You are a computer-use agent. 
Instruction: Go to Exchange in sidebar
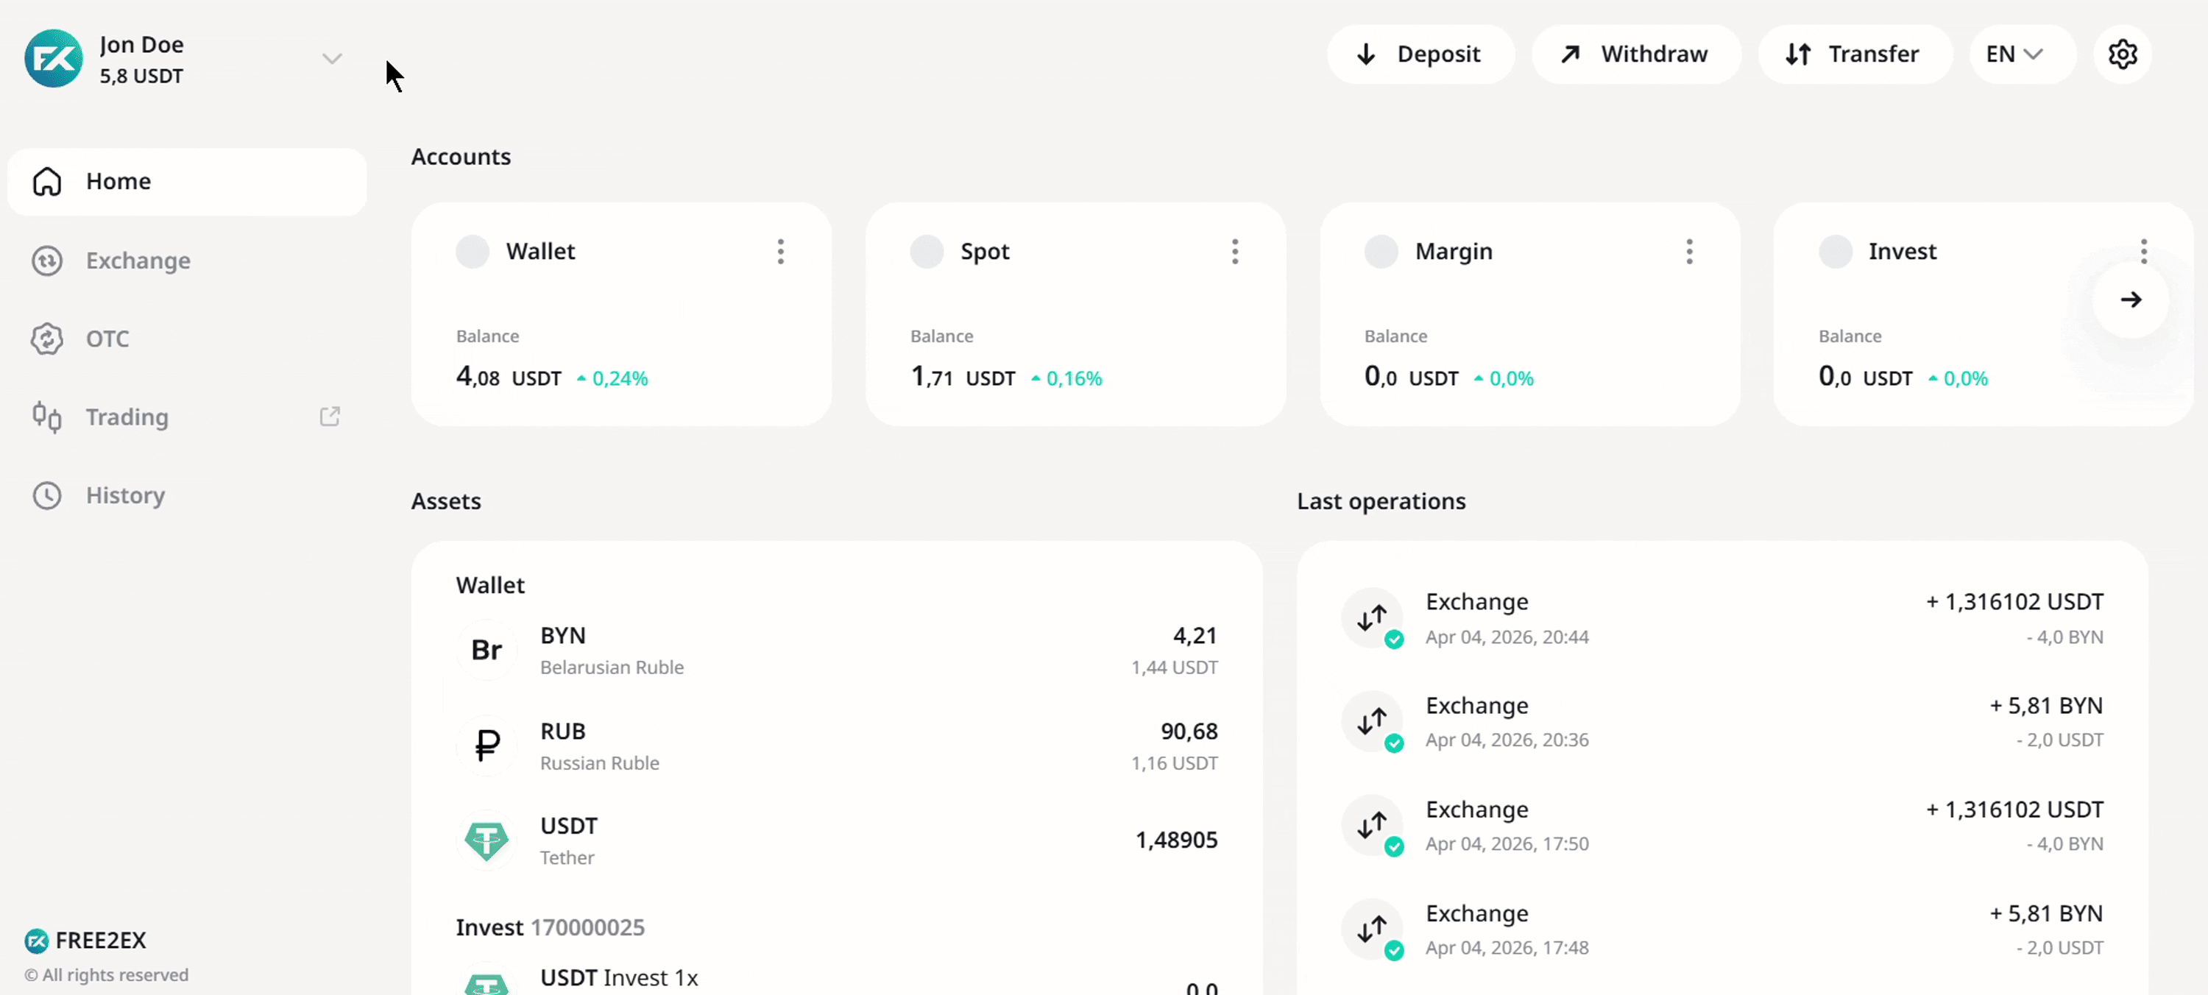coord(137,261)
